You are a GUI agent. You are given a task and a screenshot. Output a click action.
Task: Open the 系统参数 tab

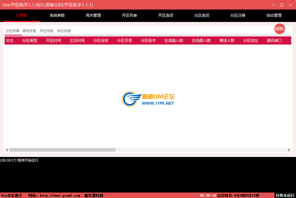(57, 16)
